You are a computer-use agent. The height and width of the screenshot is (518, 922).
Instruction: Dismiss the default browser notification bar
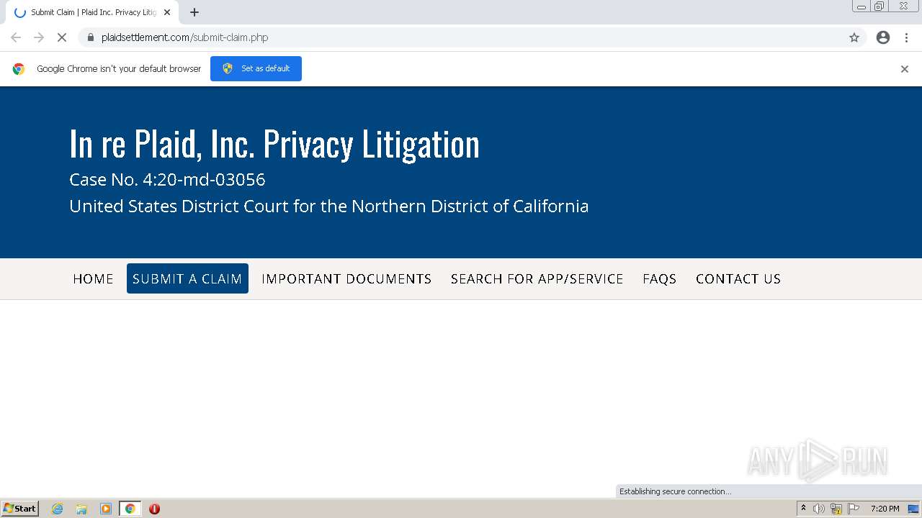[905, 69]
